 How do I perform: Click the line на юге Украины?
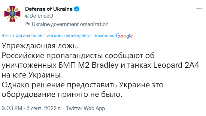pyautogui.click(x=32, y=75)
